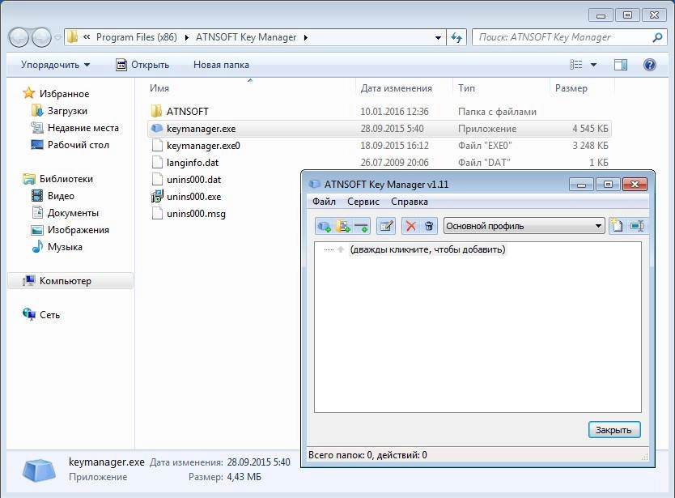Click the red X delete icon

(x=410, y=226)
